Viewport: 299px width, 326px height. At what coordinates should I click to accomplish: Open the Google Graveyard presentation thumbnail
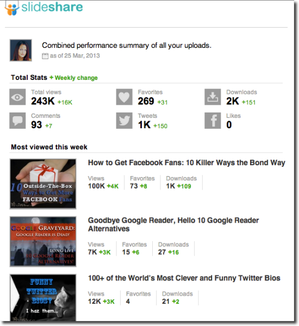coord(43,242)
